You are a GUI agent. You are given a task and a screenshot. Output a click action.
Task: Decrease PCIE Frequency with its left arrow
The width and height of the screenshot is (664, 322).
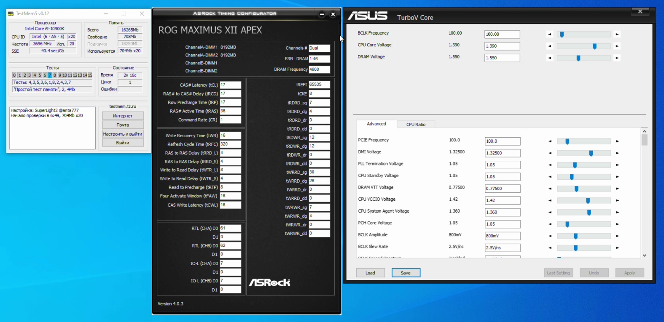click(550, 141)
